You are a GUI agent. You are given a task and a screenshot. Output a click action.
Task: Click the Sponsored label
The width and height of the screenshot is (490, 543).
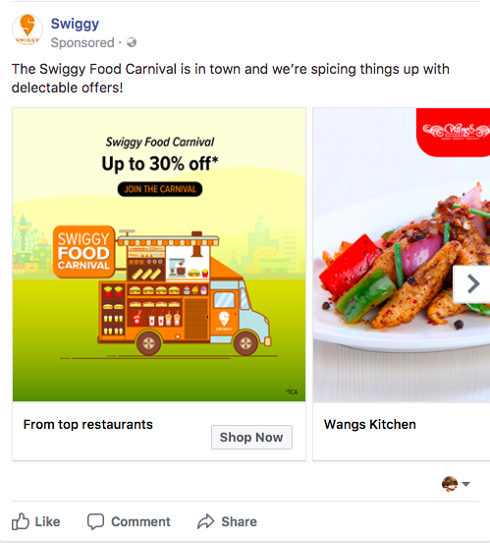pyautogui.click(x=82, y=43)
